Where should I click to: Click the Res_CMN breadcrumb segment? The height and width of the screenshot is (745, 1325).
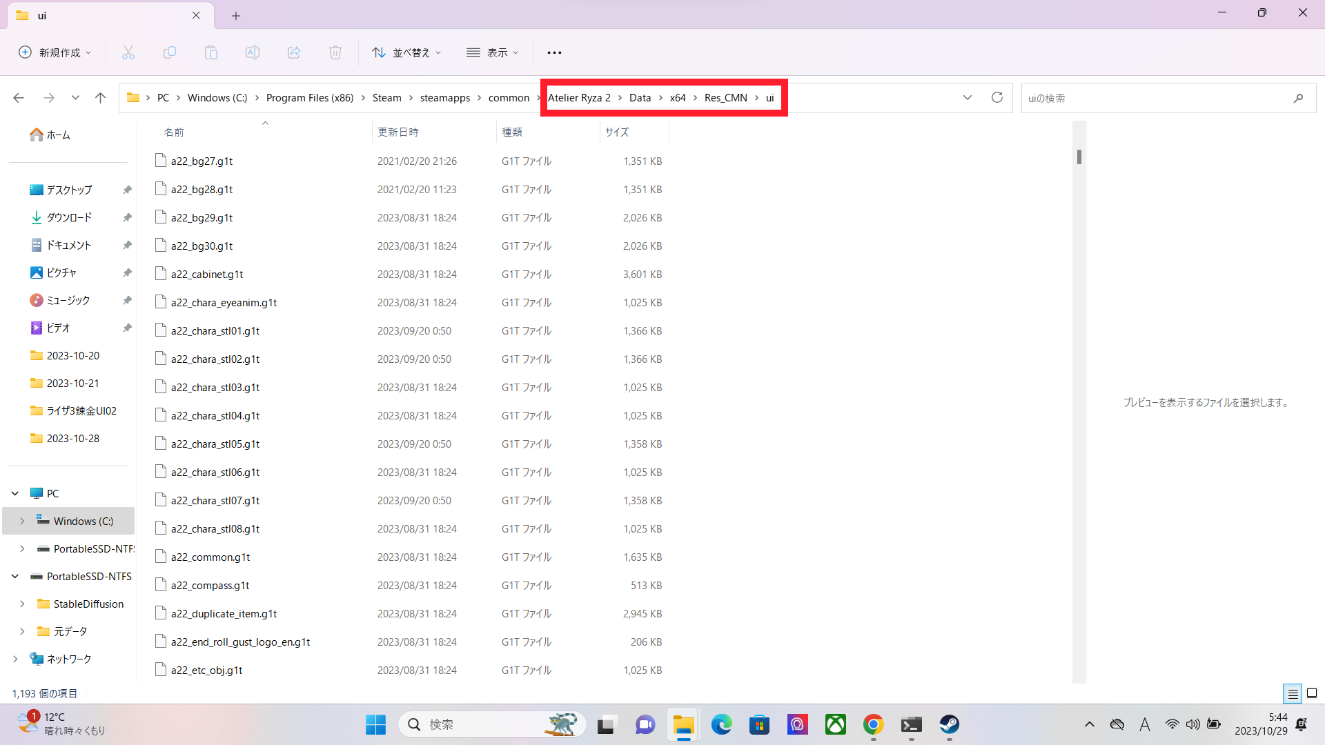[x=725, y=98]
